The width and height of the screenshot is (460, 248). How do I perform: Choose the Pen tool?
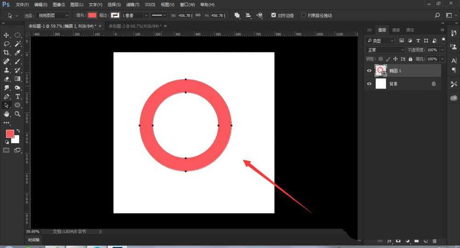pos(6,97)
